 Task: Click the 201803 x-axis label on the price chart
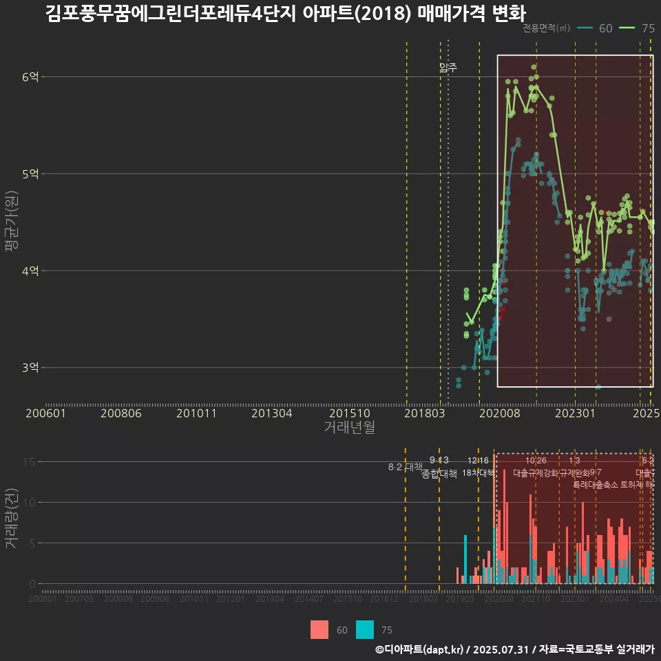[425, 413]
